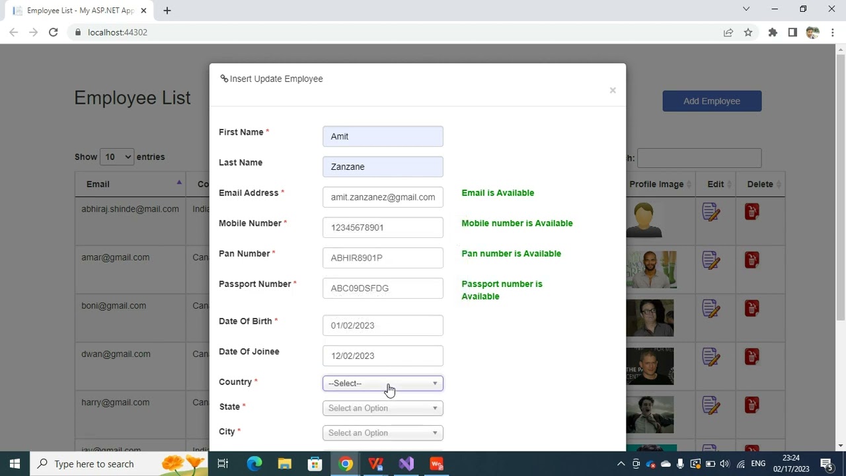
Task: Open Task View on the taskbar
Action: (x=223, y=464)
